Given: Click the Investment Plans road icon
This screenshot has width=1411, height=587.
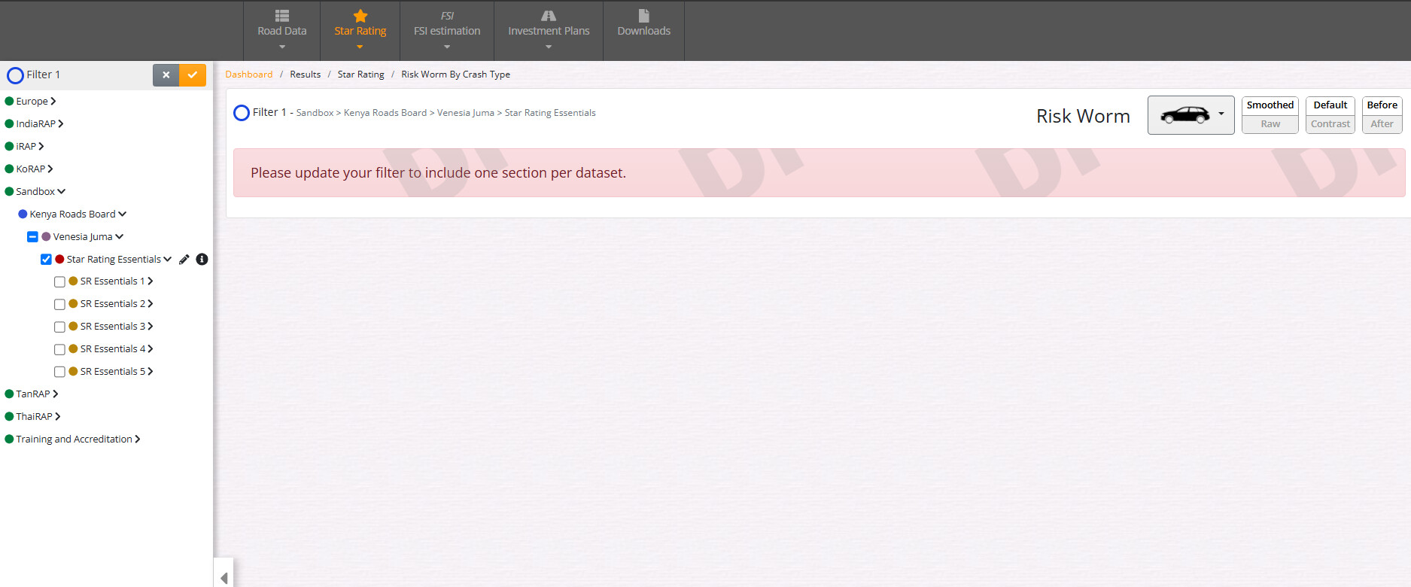Looking at the screenshot, I should [549, 16].
